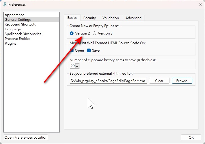Click the Sigil app icon in title bar
The height and width of the screenshot is (144, 205).
(5, 4)
